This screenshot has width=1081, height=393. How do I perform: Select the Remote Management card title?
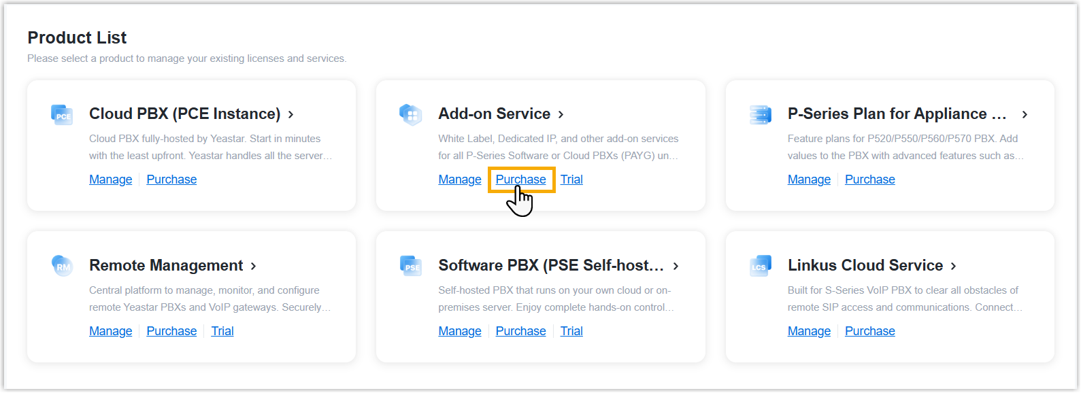coord(166,266)
